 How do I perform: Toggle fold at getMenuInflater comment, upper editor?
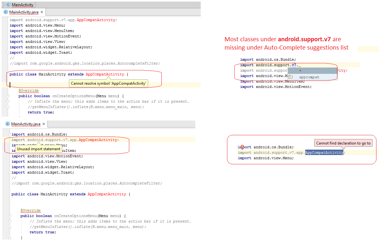[x=8, y=107]
